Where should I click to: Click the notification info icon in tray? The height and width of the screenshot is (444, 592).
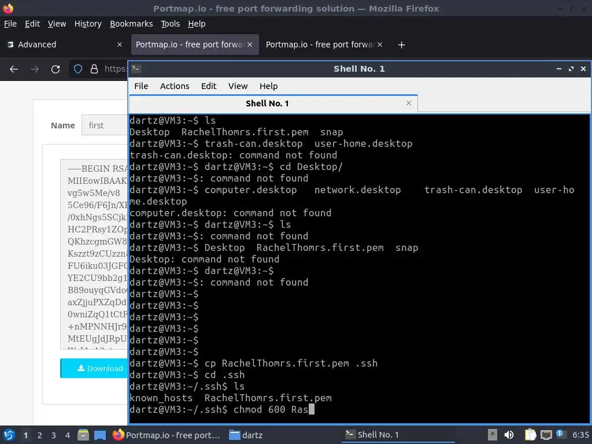click(560, 434)
